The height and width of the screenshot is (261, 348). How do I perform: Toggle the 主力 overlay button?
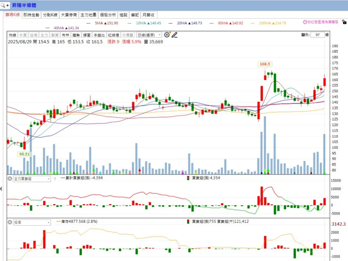pos(44,35)
